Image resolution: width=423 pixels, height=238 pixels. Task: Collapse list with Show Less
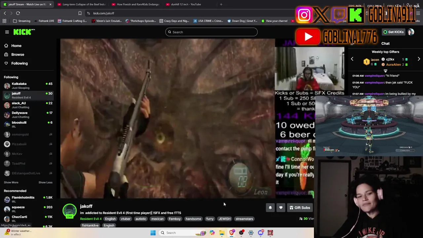tap(45, 182)
